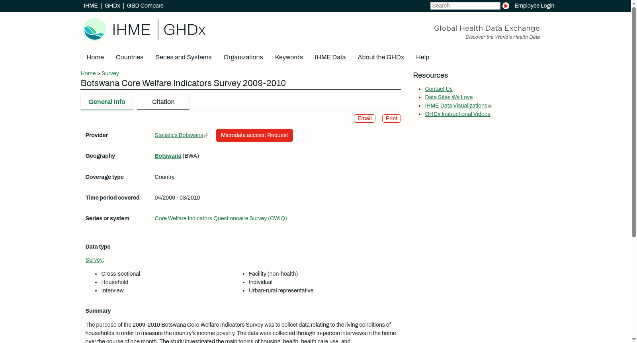This screenshot has width=637, height=343.
Task: Open Keywords menu item
Action: [289, 57]
